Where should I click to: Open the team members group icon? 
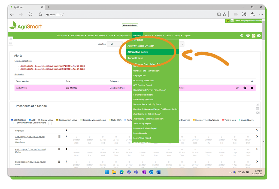pyautogui.click(x=248, y=36)
